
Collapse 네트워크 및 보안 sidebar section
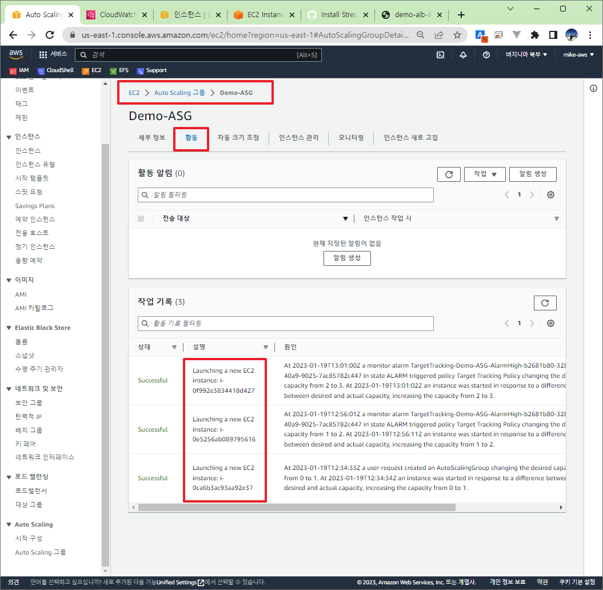point(9,389)
